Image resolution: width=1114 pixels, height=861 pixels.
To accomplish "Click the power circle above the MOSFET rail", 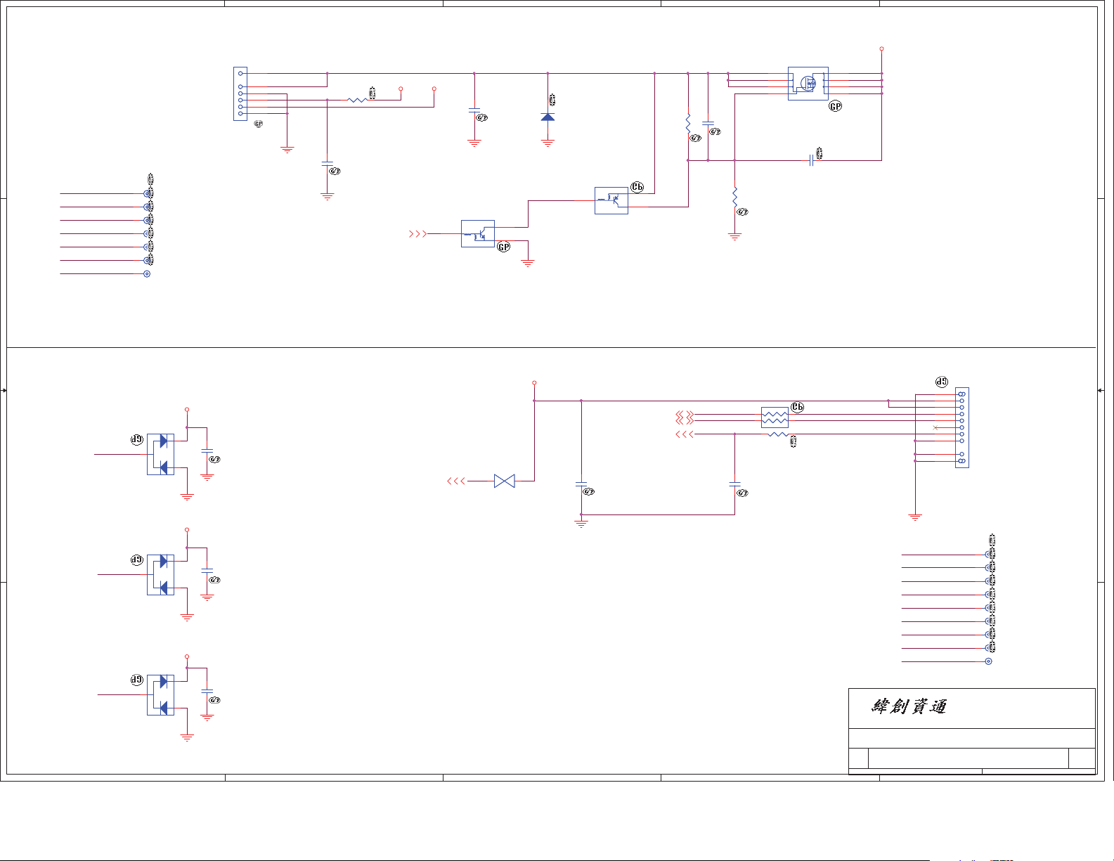I will [x=881, y=49].
